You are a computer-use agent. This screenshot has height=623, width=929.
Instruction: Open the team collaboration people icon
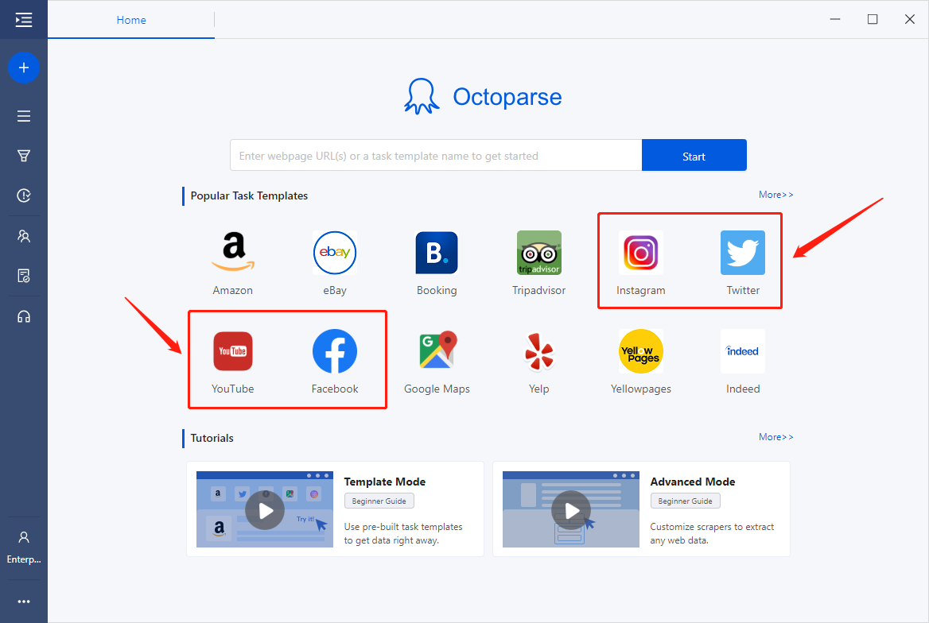24,236
